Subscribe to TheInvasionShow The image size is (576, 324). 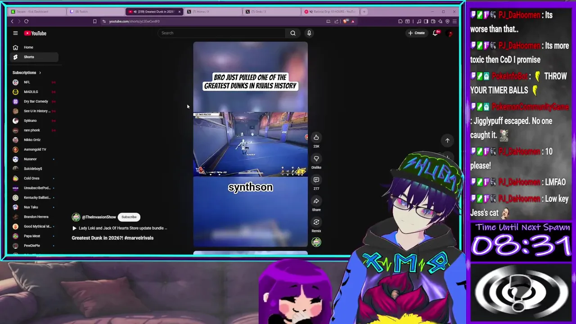pyautogui.click(x=129, y=217)
